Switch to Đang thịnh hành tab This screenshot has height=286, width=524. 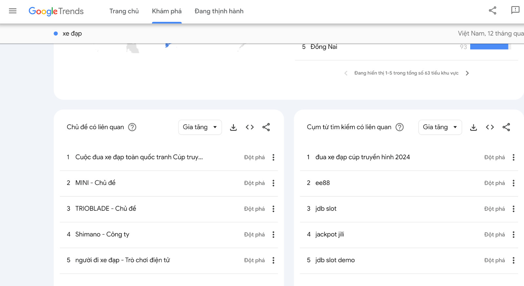pyautogui.click(x=219, y=11)
